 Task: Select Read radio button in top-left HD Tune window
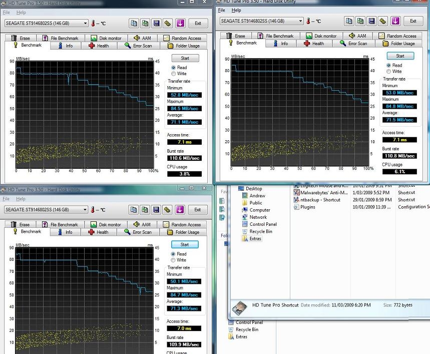(x=173, y=68)
